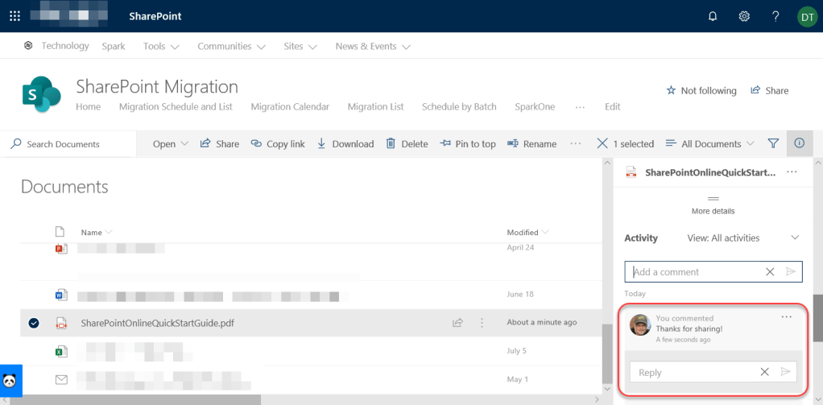The width and height of the screenshot is (823, 405).
Task: Click the Copy link toolbar icon
Action: click(x=256, y=144)
